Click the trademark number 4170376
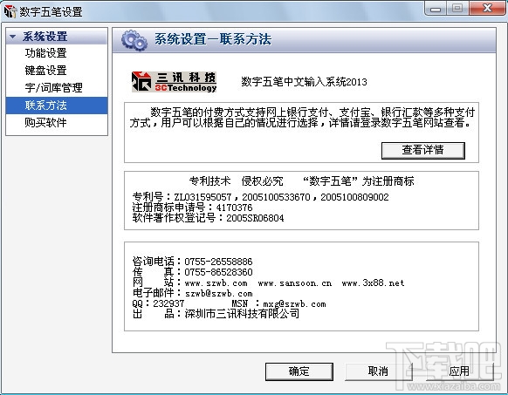Screen dimensions: 508x395 [234, 208]
